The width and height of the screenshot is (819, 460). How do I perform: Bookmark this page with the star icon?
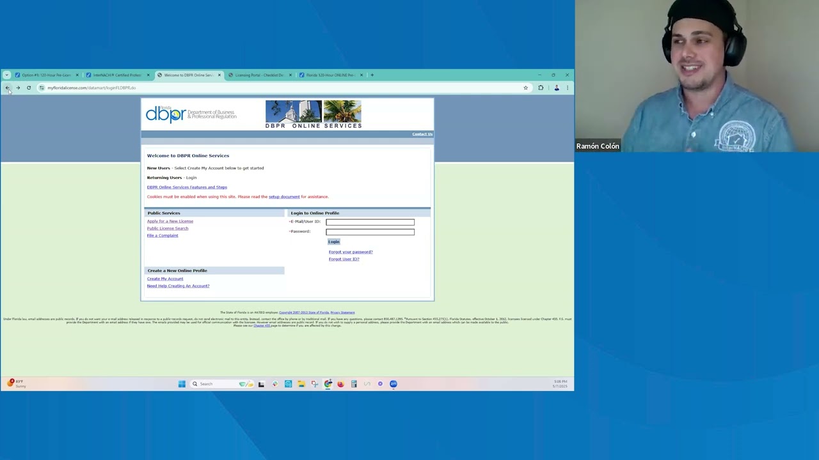526,88
